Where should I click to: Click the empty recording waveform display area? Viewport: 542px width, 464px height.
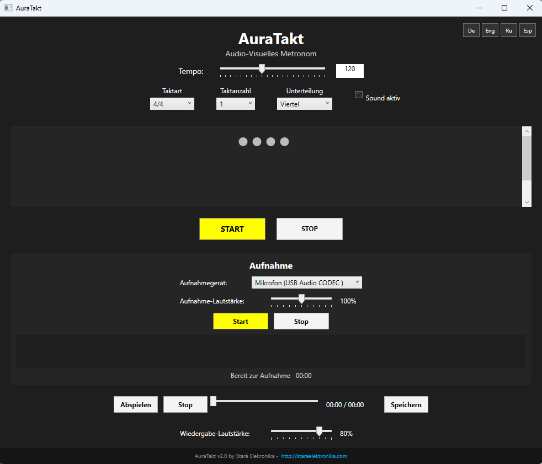pyautogui.click(x=270, y=351)
